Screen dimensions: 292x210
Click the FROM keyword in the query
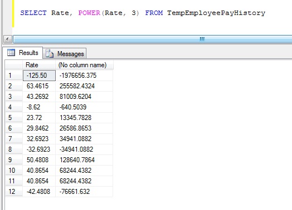154,13
